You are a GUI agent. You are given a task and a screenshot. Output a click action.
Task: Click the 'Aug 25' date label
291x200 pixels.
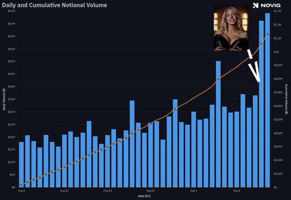point(151,191)
